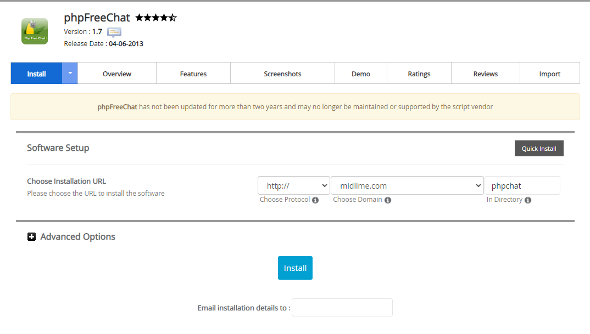This screenshot has height=334, width=590.
Task: View the Reviews tab
Action: [485, 73]
